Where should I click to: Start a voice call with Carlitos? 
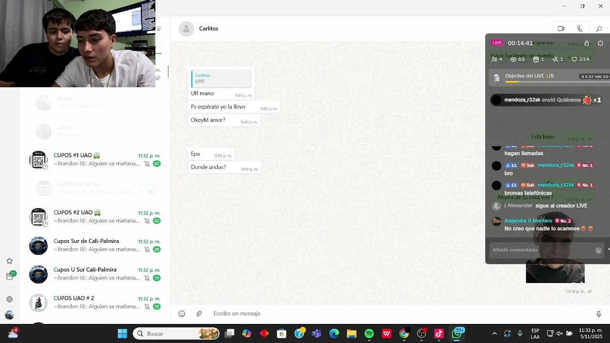(x=579, y=29)
